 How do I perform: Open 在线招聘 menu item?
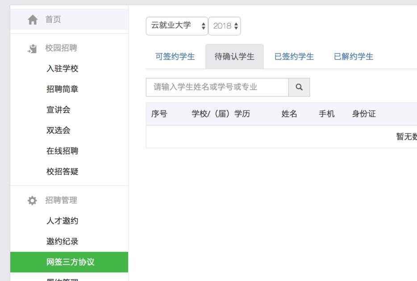(x=63, y=151)
